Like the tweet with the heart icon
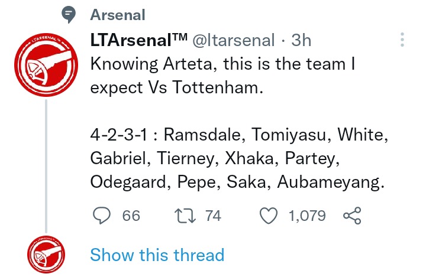Viewport: 426px width, 277px height. pyautogui.click(x=269, y=216)
